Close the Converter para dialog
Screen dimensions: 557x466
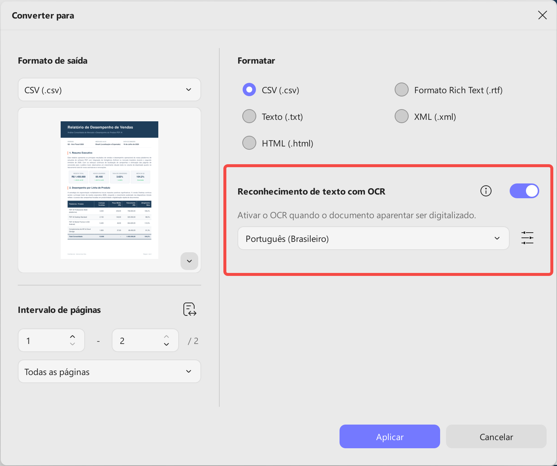(x=542, y=15)
